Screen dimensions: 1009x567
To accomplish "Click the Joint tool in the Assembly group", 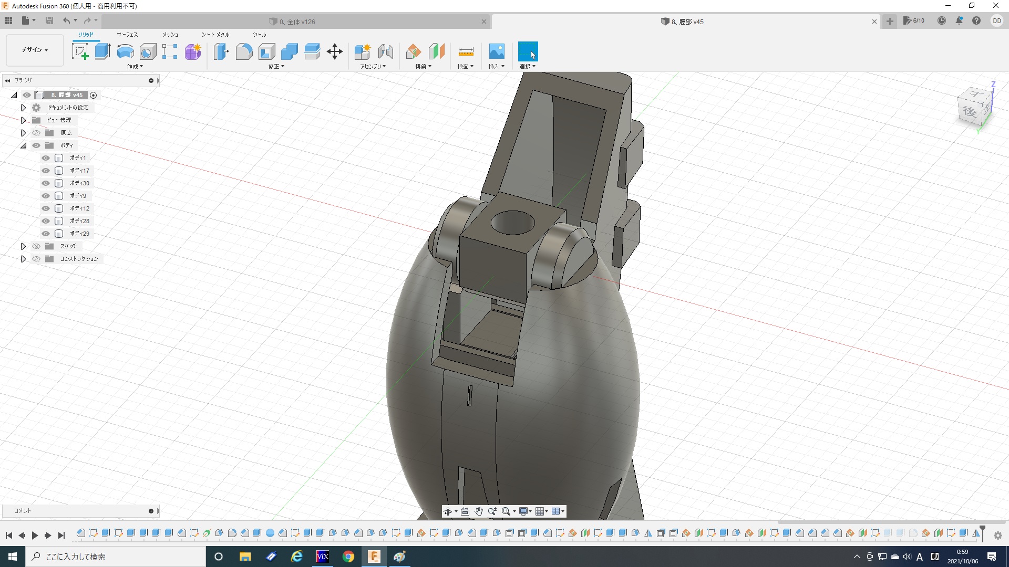I will pos(386,51).
